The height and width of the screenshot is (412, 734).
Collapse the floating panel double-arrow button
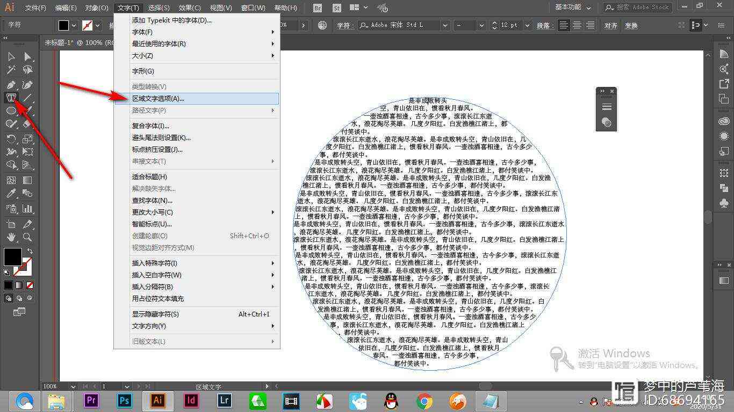tap(602, 91)
